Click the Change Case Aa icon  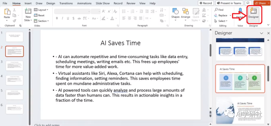[94, 18]
